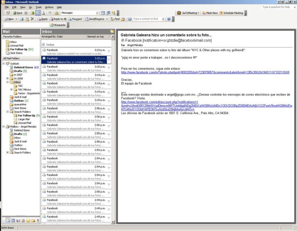Toggle the Reading Pane toolbar icon
Screen dimensions: 297x231
coord(38,13)
